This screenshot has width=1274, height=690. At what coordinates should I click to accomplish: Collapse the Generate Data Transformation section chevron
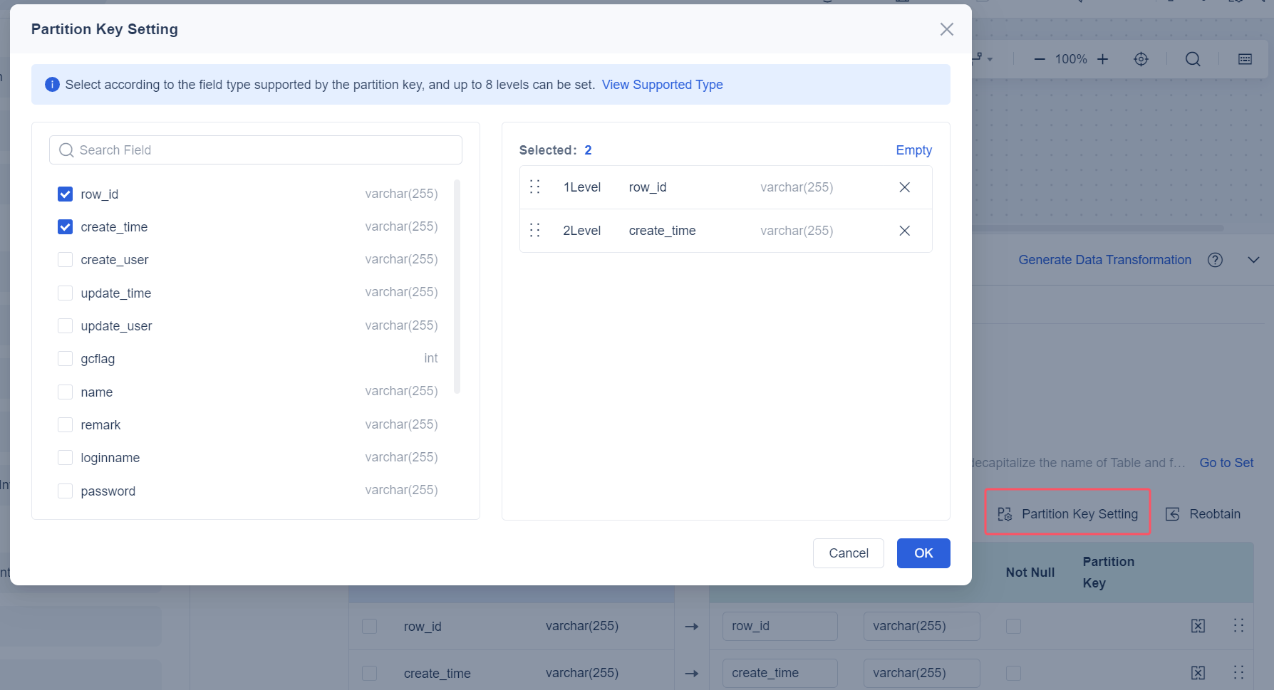click(x=1253, y=260)
